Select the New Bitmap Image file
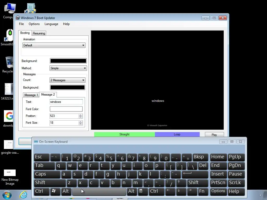267x200 pixels. tap(10, 177)
